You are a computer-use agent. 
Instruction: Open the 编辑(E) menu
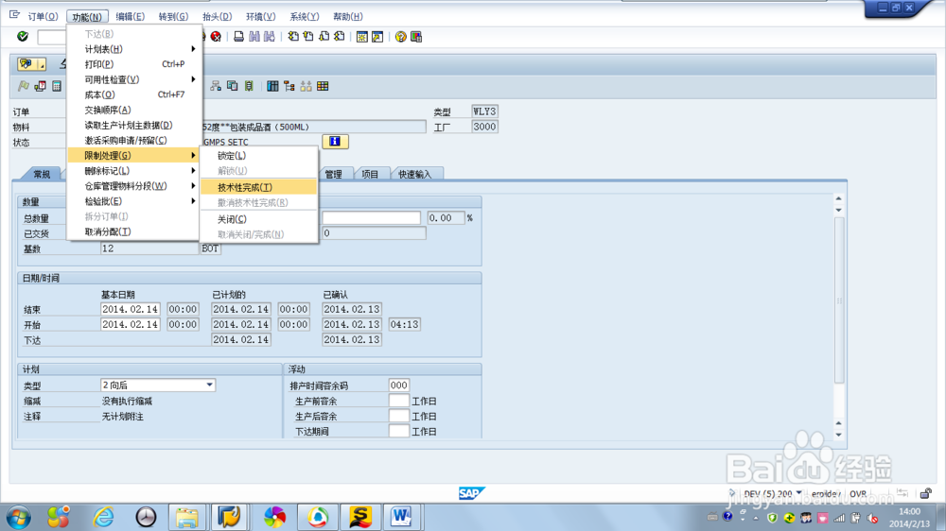(131, 16)
